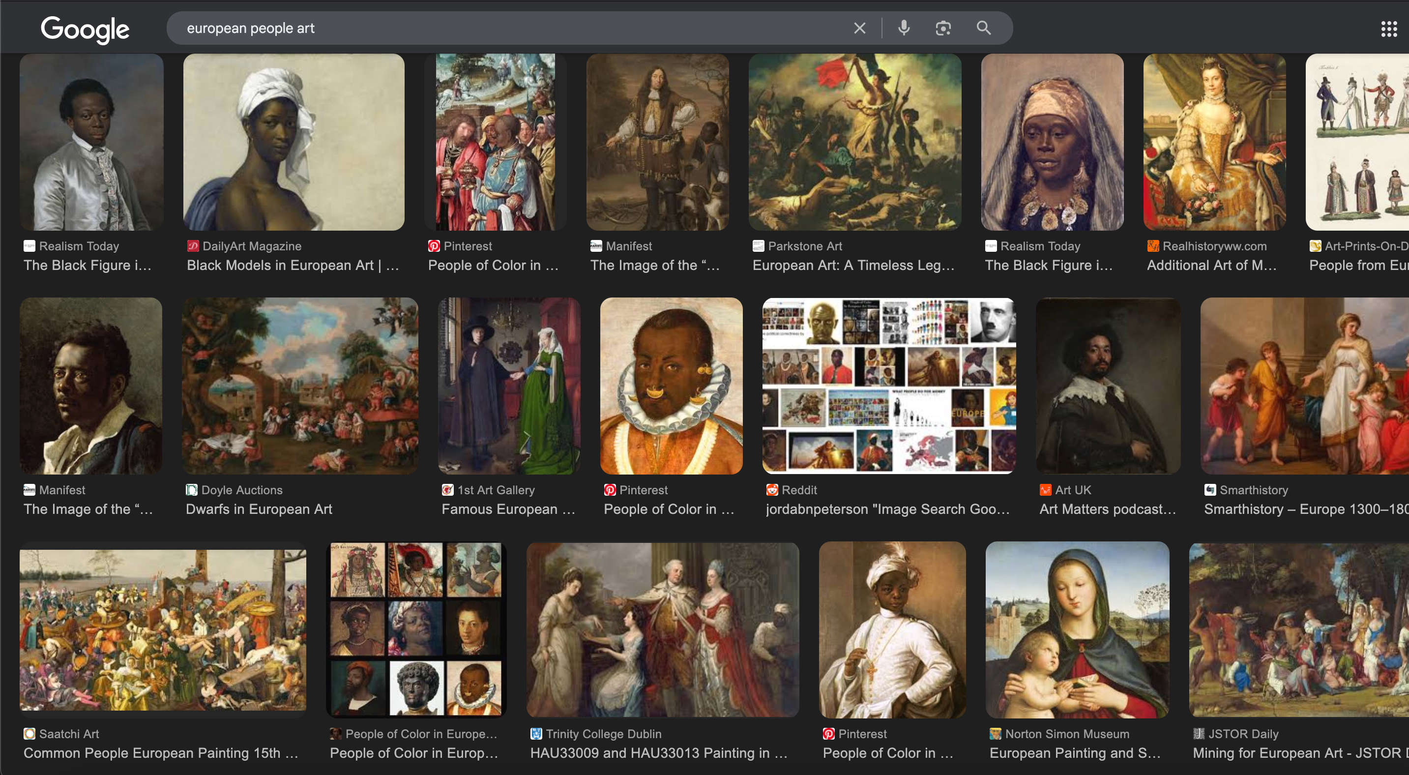Start voice search with the microphone icon
Viewport: 1409px width, 775px height.
coord(904,28)
